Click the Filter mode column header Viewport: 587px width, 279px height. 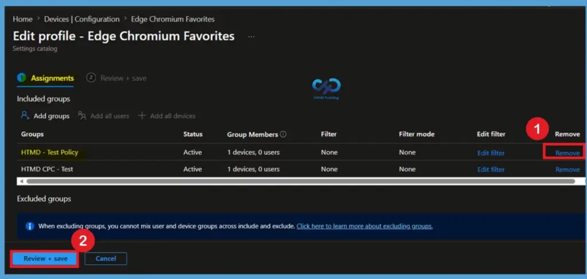417,134
